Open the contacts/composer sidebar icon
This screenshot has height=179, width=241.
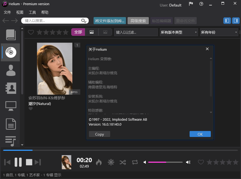pos(10,88)
